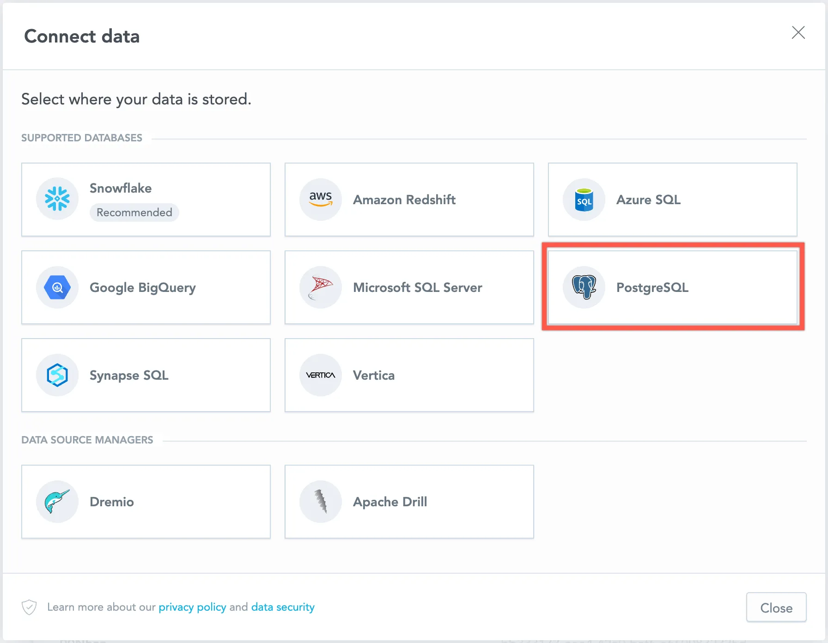Dismiss the dialog with the X icon
Screen dimensions: 828x643
click(x=798, y=33)
